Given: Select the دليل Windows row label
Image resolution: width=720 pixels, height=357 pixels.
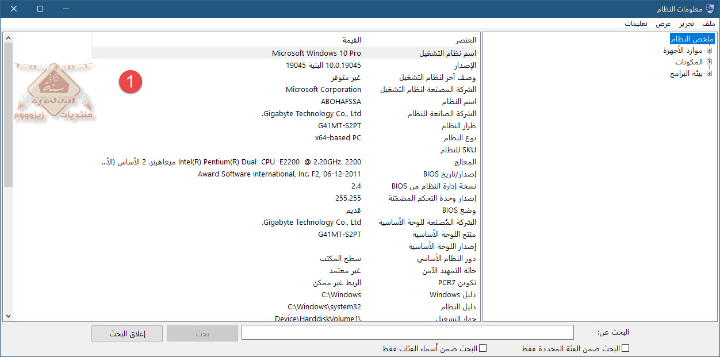Looking at the screenshot, I should [x=453, y=294].
